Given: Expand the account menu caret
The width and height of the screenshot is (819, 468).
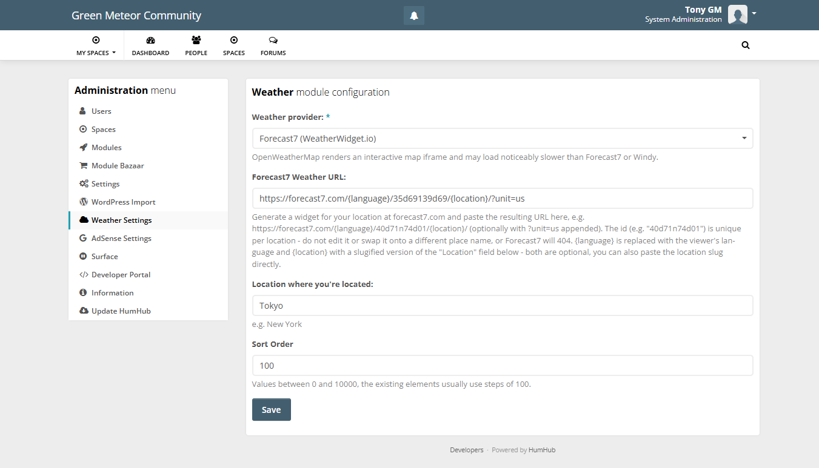Looking at the screenshot, I should point(754,13).
